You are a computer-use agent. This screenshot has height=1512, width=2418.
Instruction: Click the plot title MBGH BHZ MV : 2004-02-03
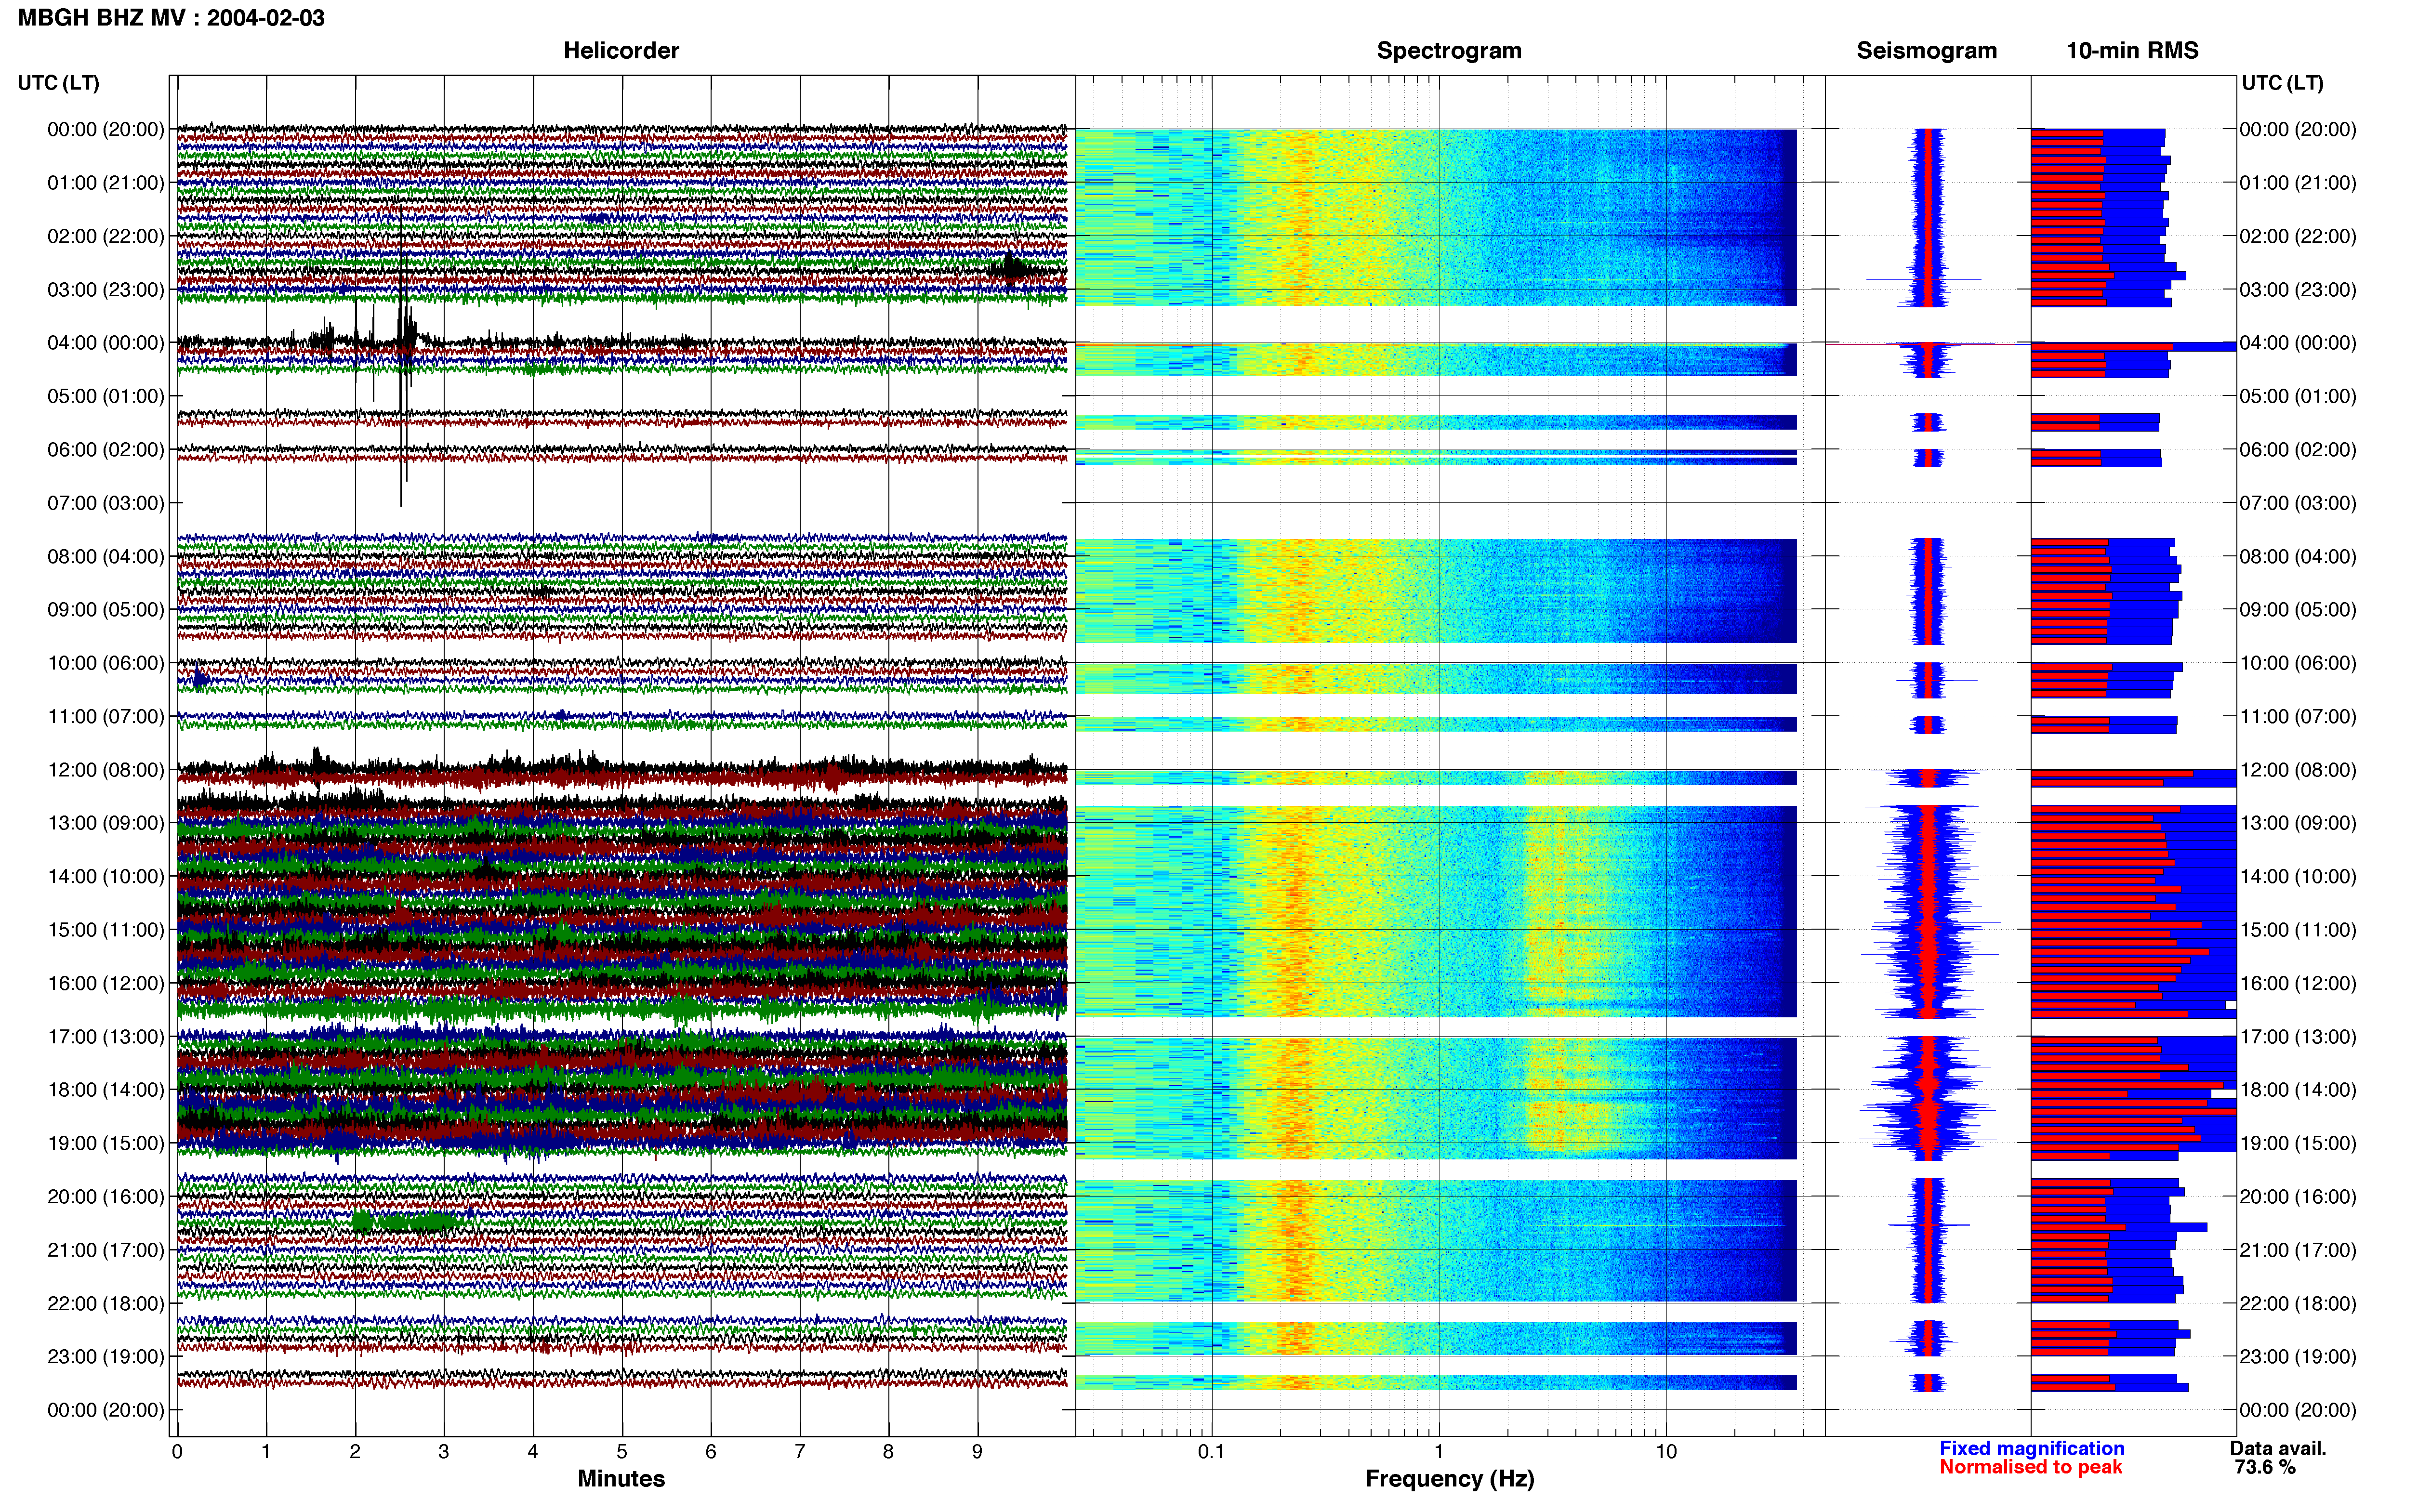[171, 18]
